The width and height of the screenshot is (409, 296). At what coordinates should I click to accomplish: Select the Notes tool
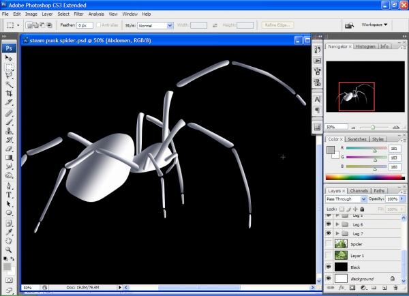9,224
